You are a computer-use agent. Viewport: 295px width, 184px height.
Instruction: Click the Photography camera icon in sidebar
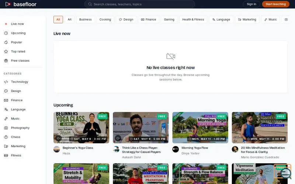pos(6,128)
